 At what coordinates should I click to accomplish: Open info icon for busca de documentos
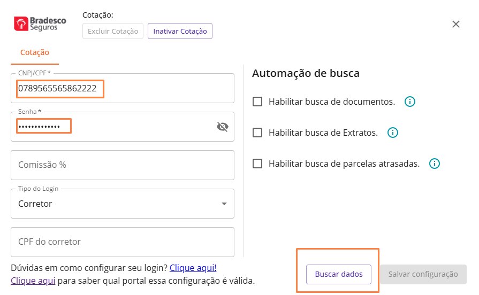pyautogui.click(x=410, y=102)
